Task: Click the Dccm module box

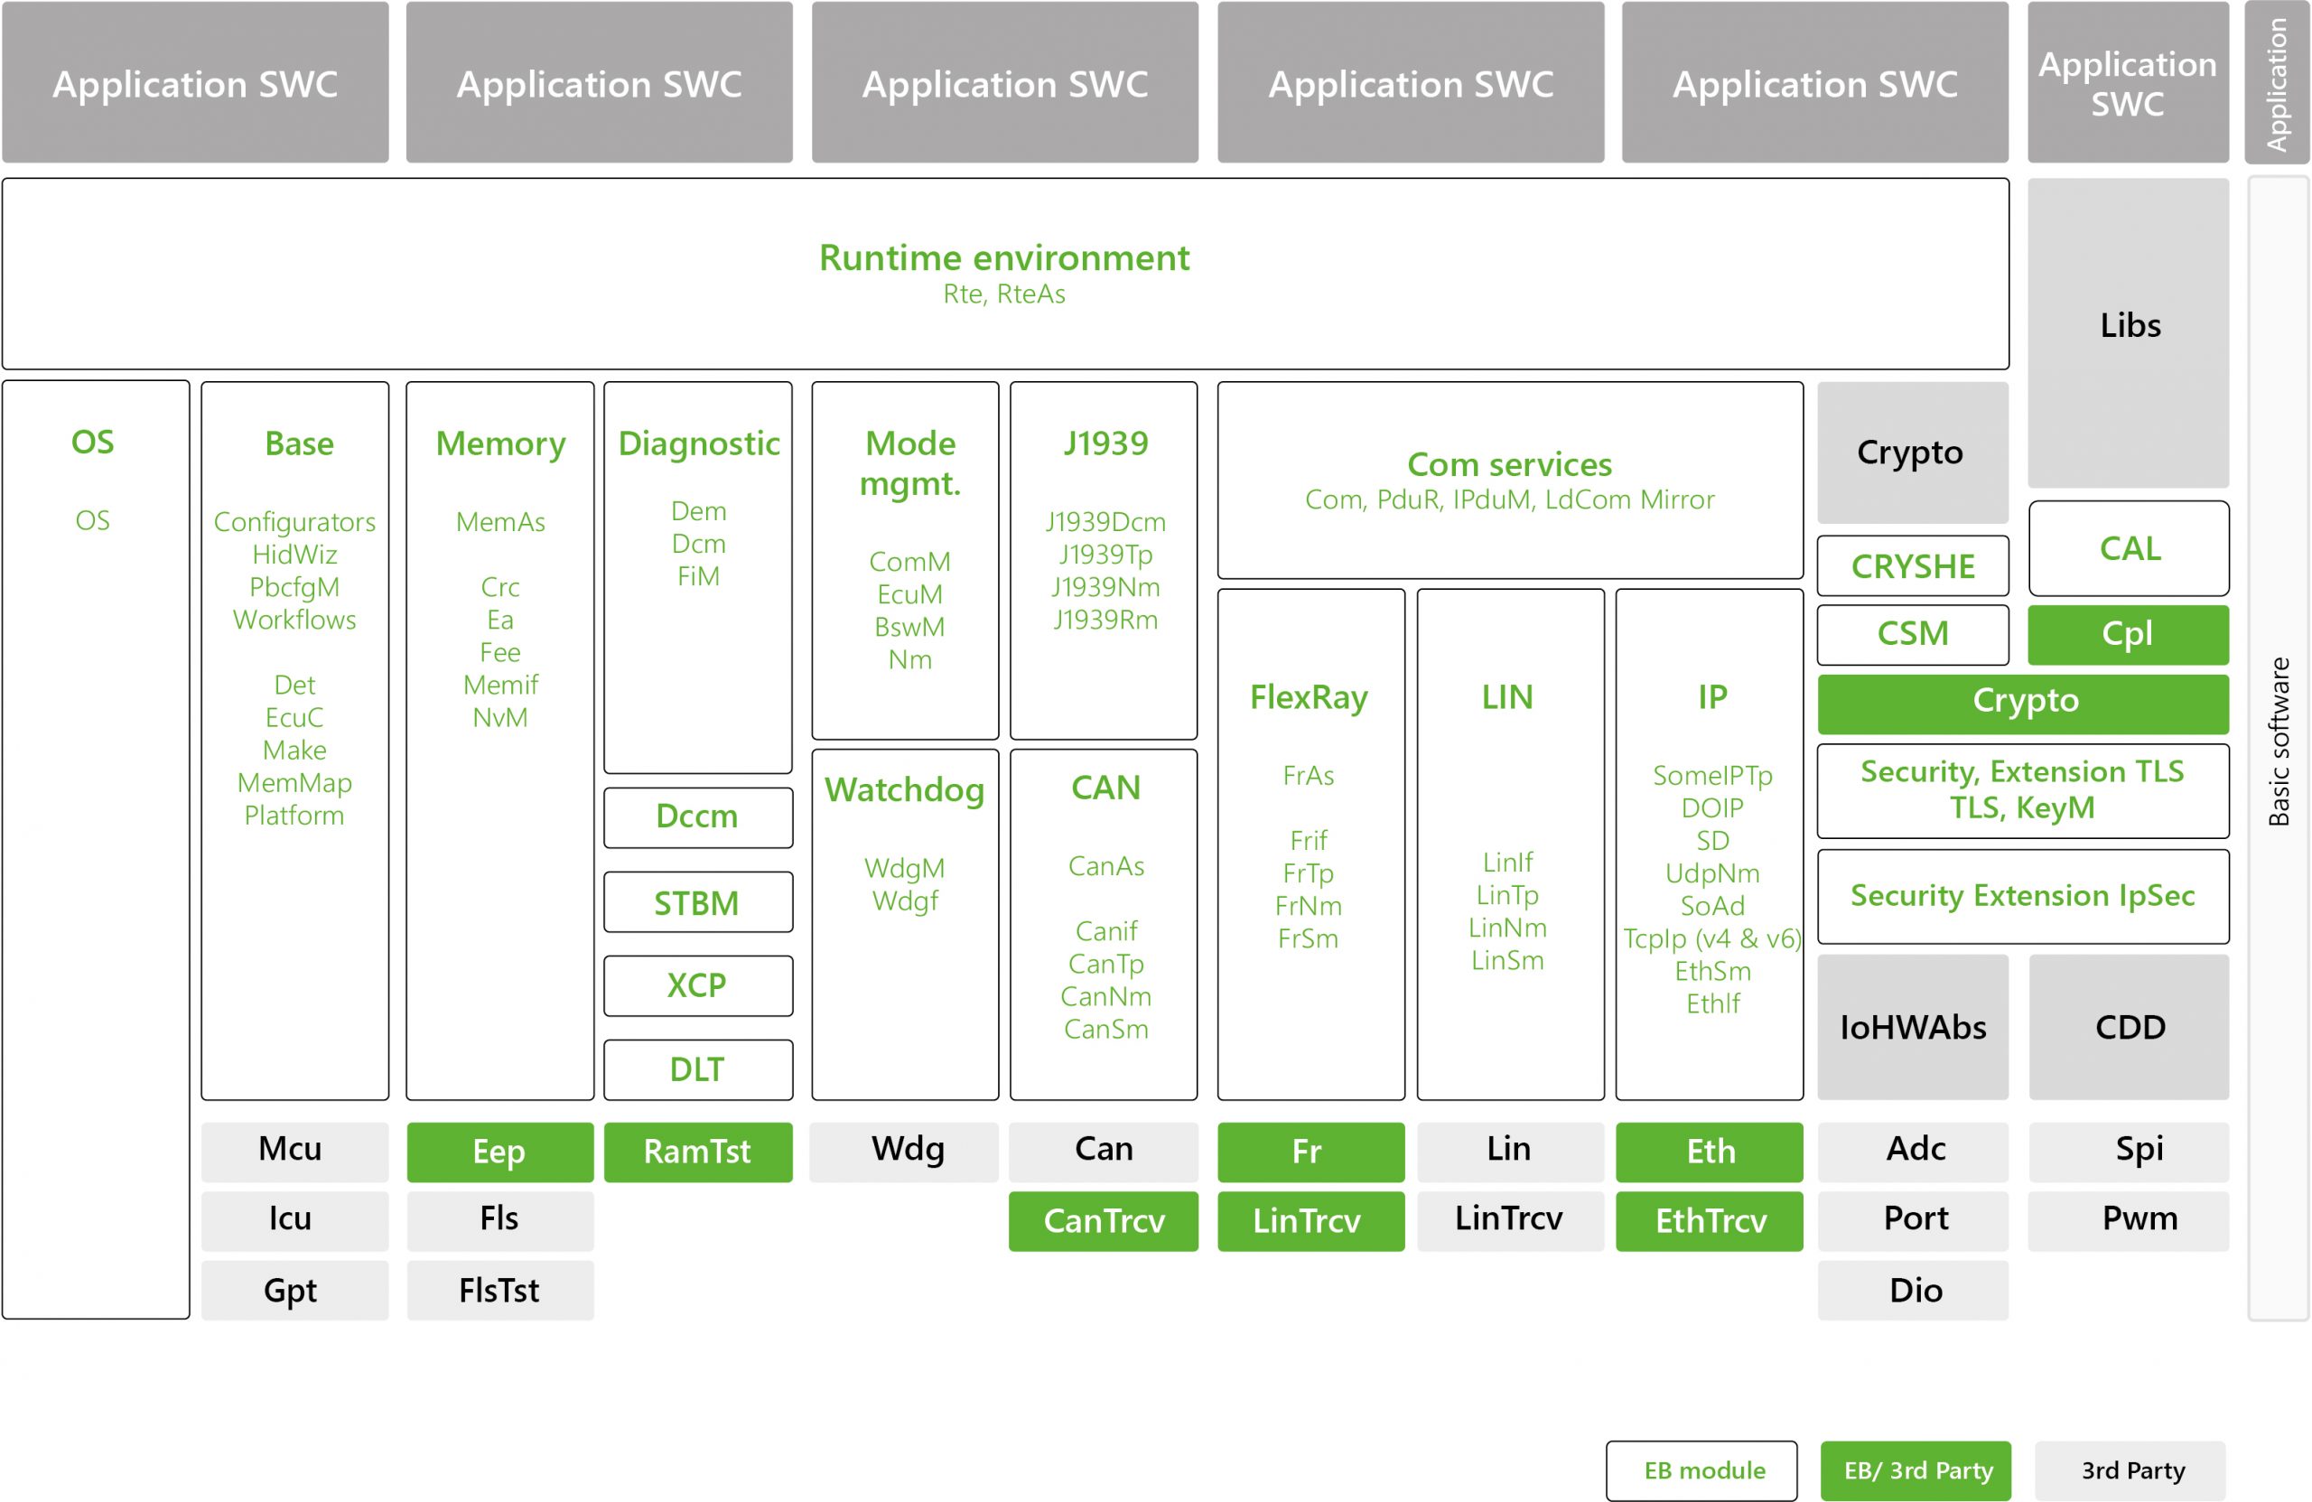Action: (697, 817)
